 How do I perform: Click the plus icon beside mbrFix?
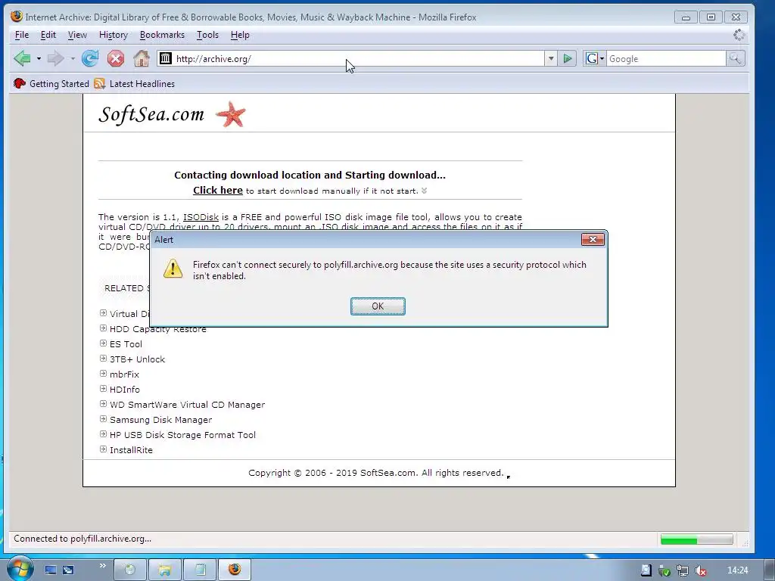tap(103, 373)
